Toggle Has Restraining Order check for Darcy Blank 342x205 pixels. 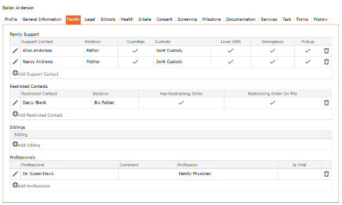[181, 102]
